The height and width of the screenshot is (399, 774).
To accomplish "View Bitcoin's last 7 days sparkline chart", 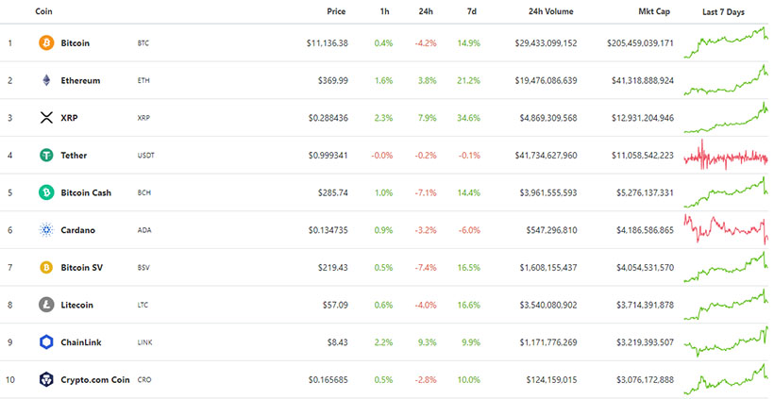I will point(732,42).
